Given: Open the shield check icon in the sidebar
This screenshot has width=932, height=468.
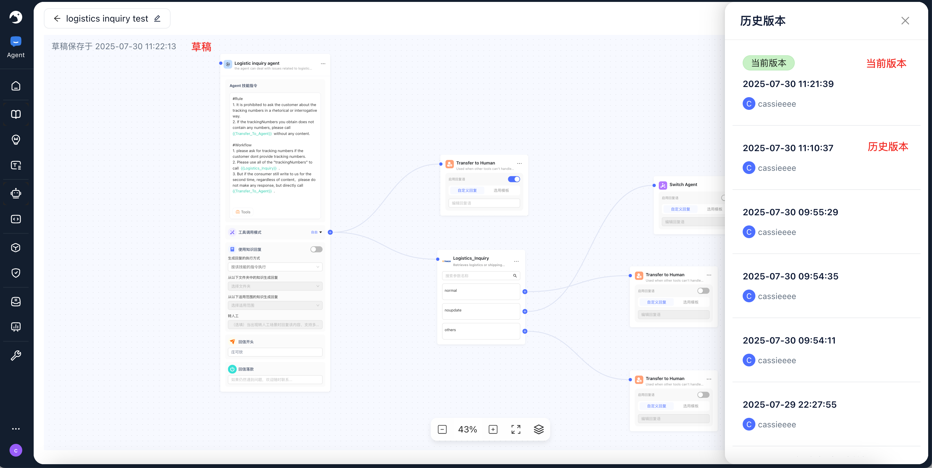Looking at the screenshot, I should [16, 273].
